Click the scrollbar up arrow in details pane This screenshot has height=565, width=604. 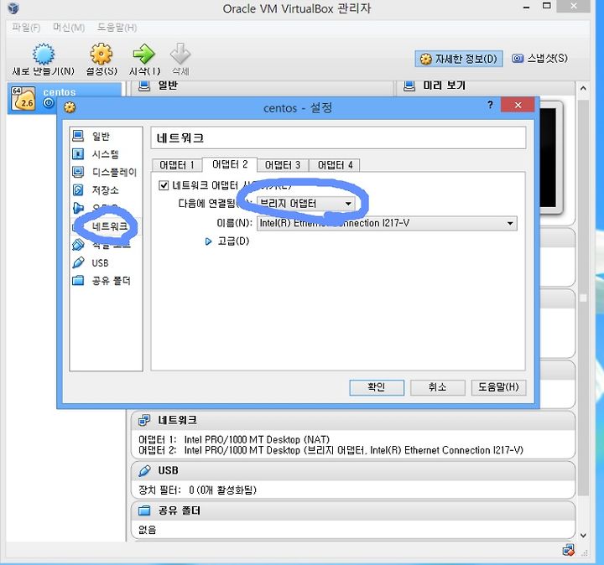[x=583, y=89]
